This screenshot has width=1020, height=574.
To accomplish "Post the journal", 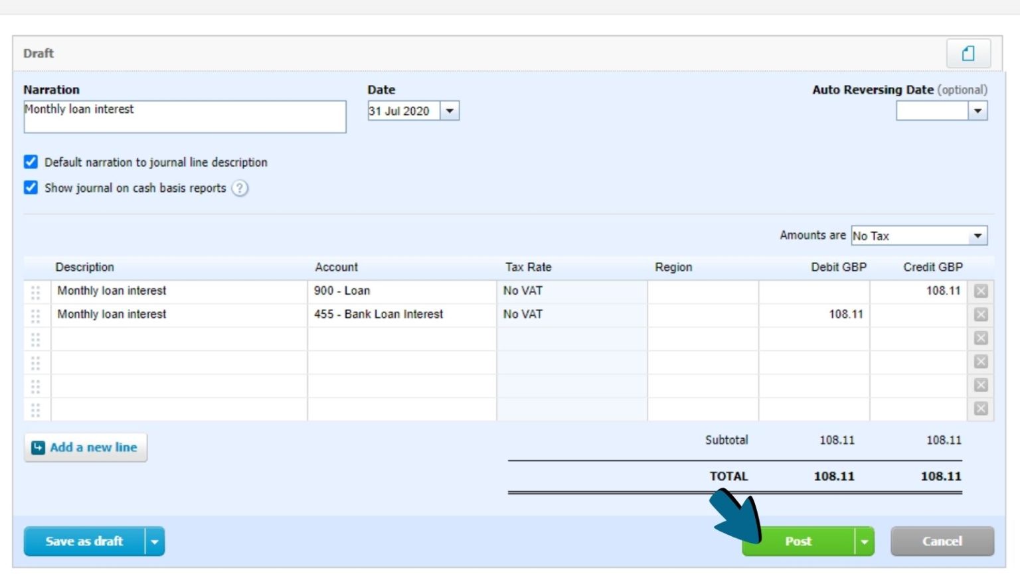I will pos(798,541).
